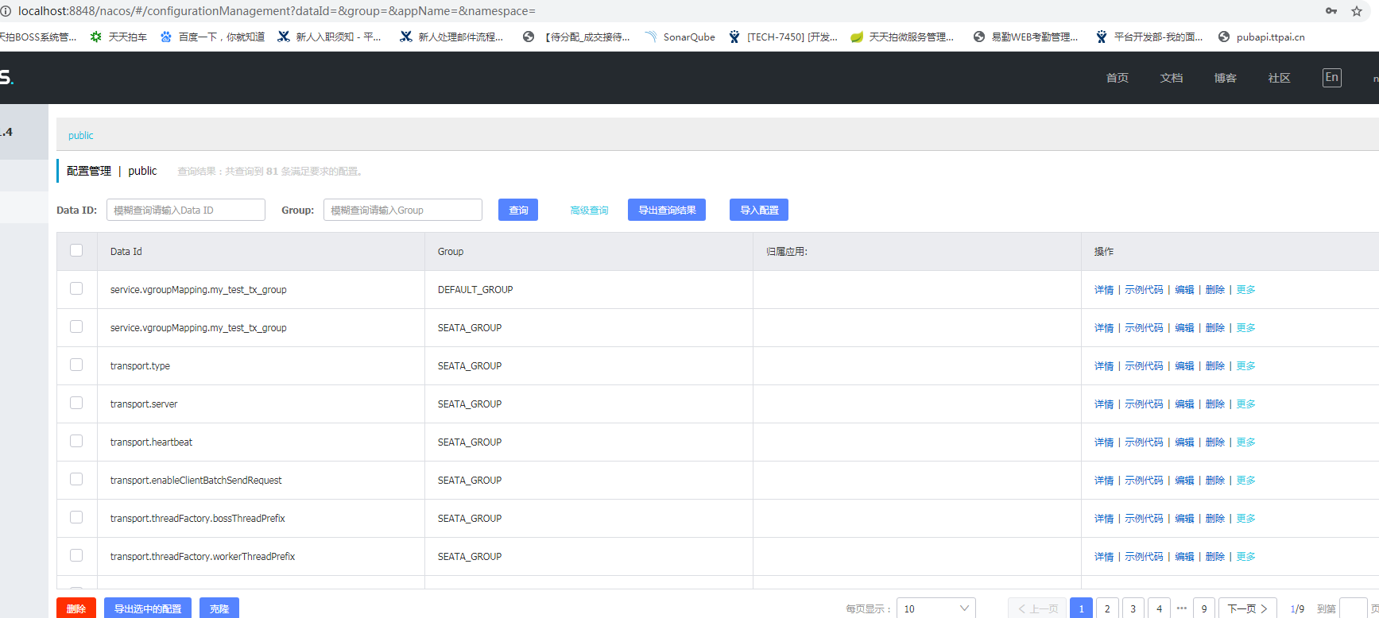1379x618 pixels.
Task: Open 百度一下 bookmark
Action: tap(212, 37)
